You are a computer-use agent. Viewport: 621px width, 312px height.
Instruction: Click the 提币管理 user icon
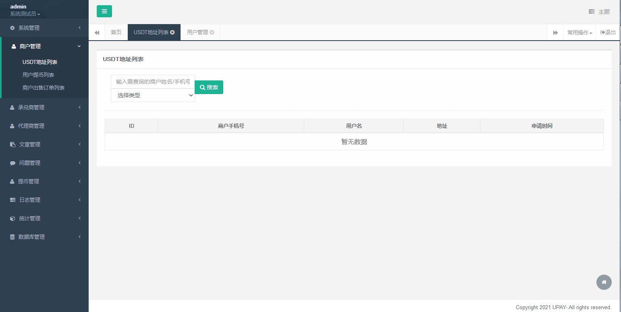12,181
